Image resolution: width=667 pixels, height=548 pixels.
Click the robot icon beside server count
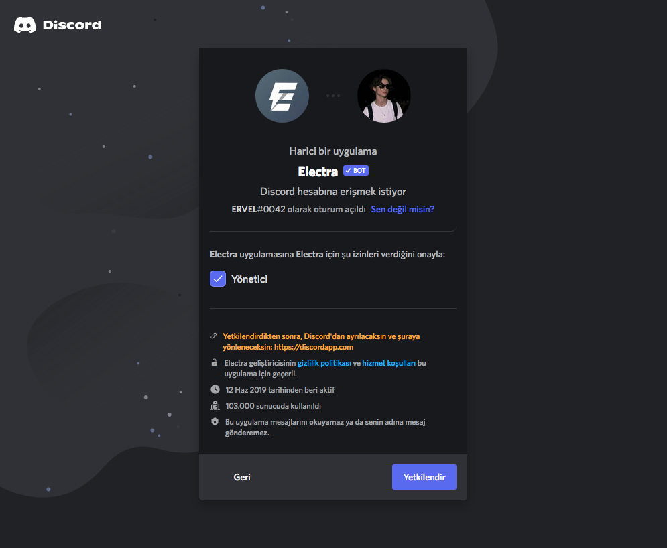215,405
